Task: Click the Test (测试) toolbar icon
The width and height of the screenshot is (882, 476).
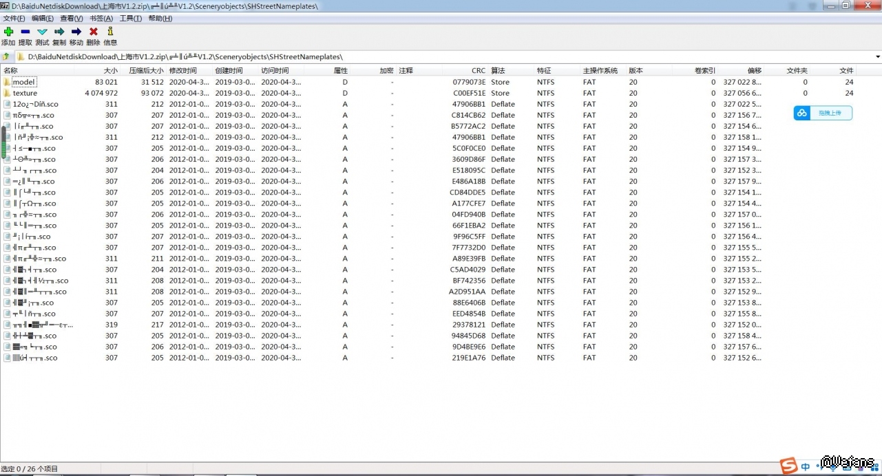Action: (x=42, y=32)
